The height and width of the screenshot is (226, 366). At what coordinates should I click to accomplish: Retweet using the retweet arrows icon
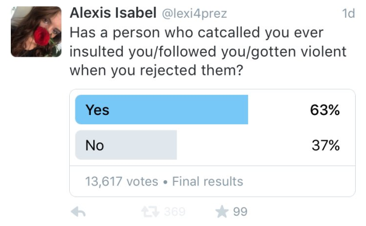[x=150, y=212]
